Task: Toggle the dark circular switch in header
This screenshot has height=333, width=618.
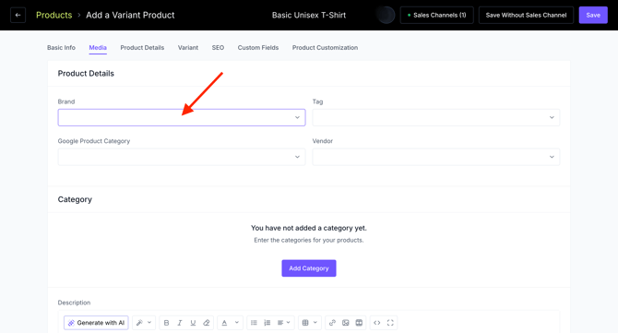Action: coord(385,15)
